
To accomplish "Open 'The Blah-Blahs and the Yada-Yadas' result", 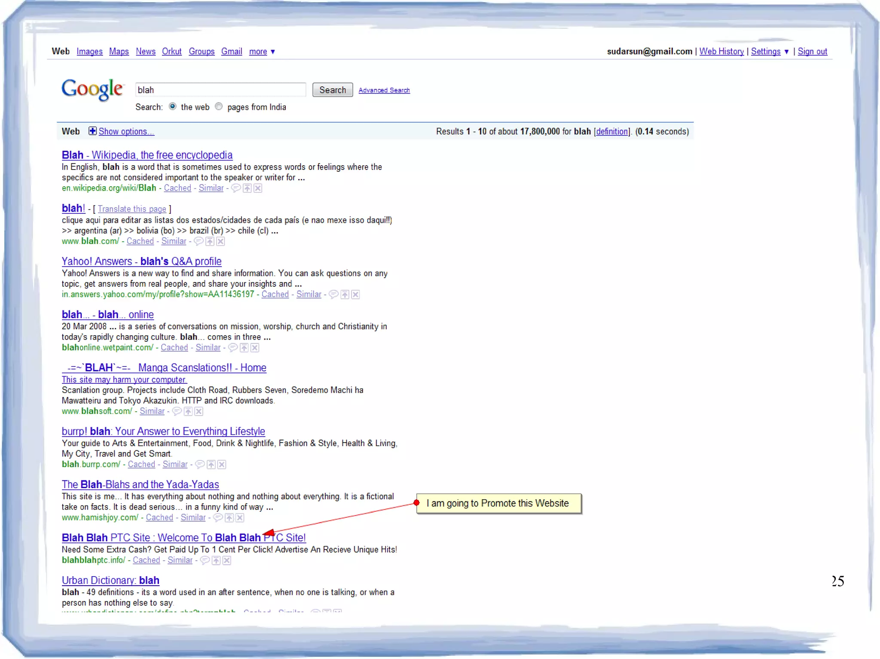I will (x=140, y=485).
